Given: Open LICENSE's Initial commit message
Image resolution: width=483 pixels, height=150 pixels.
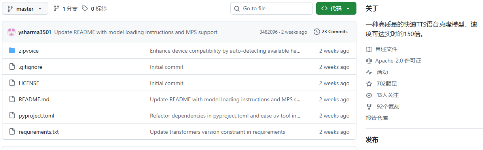Looking at the screenshot, I should [167, 83].
